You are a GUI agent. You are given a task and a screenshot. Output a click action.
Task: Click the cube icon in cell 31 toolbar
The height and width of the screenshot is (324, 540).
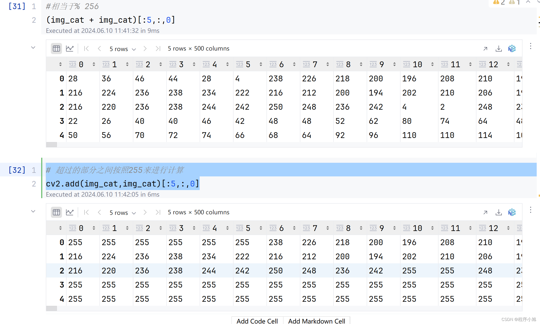point(512,49)
